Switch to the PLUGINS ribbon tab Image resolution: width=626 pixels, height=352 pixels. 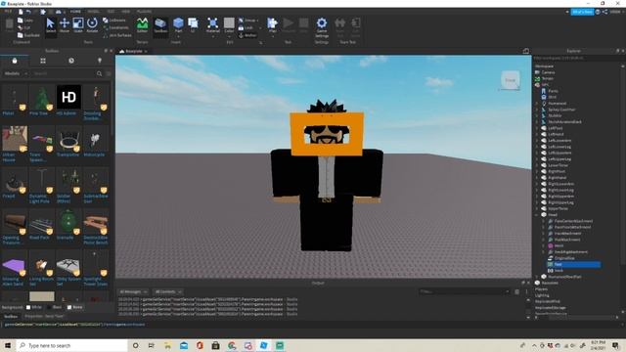(x=144, y=12)
